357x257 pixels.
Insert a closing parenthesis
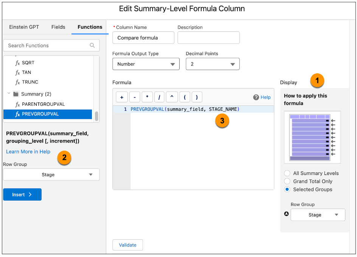[x=197, y=97]
